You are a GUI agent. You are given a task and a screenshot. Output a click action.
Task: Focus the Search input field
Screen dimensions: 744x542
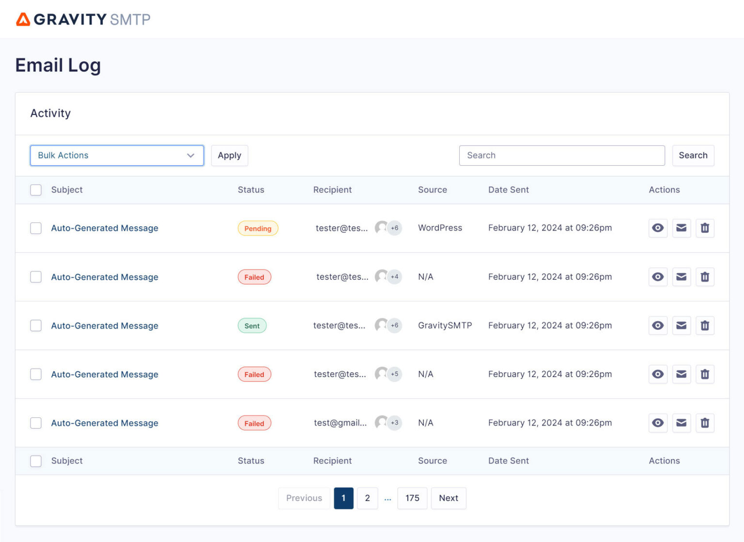pos(562,156)
